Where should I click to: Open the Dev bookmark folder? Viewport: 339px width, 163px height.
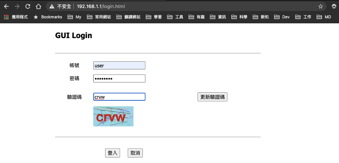[x=282, y=17]
